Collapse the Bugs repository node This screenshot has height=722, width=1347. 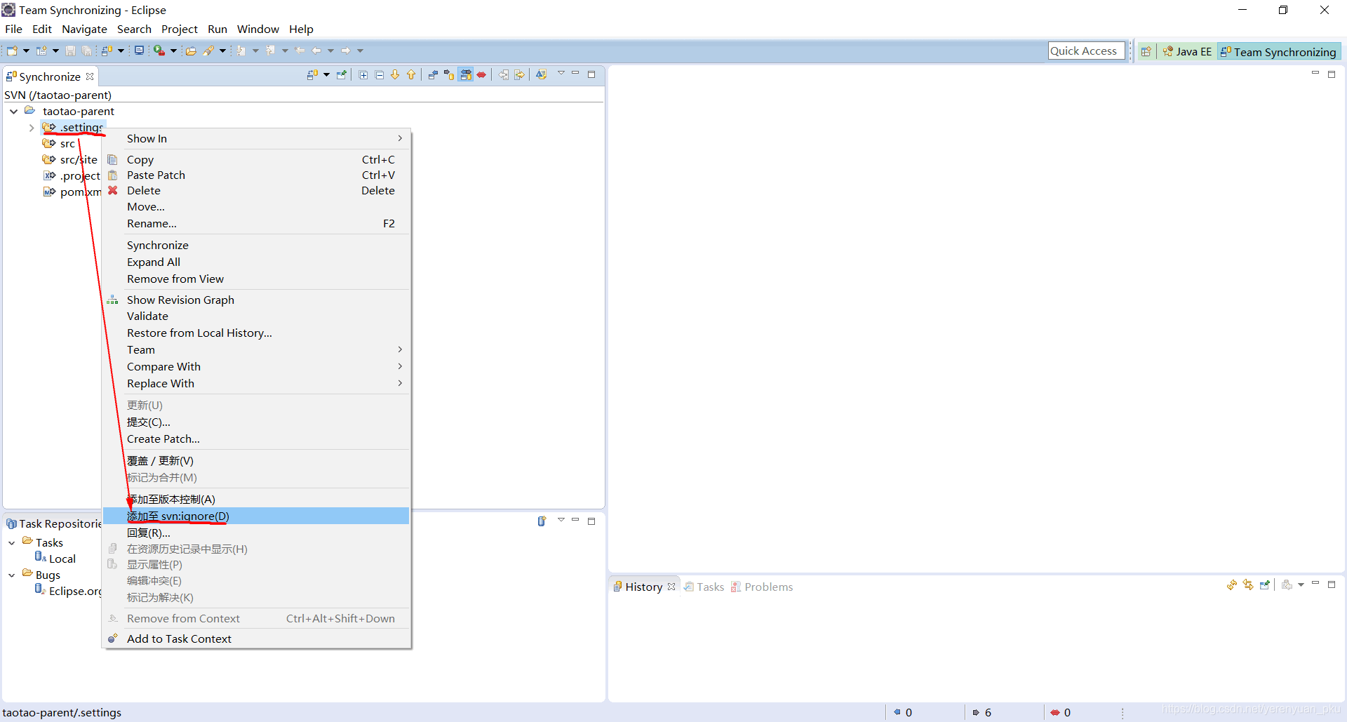(x=11, y=575)
